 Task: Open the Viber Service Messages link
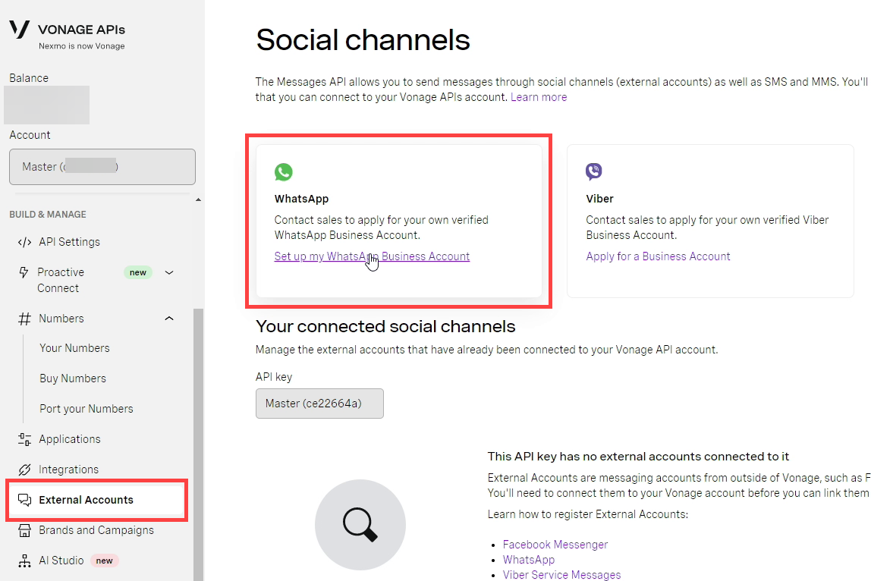point(561,575)
